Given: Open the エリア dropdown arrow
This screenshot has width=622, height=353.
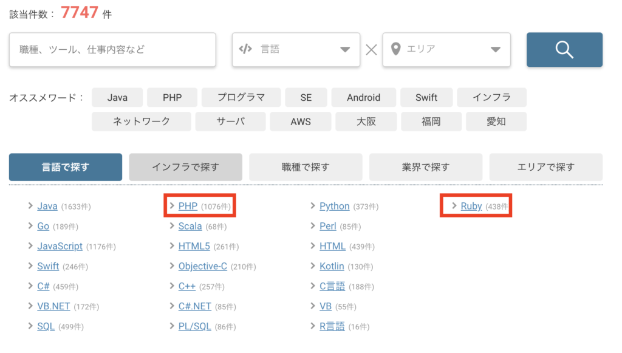Looking at the screenshot, I should [x=495, y=50].
